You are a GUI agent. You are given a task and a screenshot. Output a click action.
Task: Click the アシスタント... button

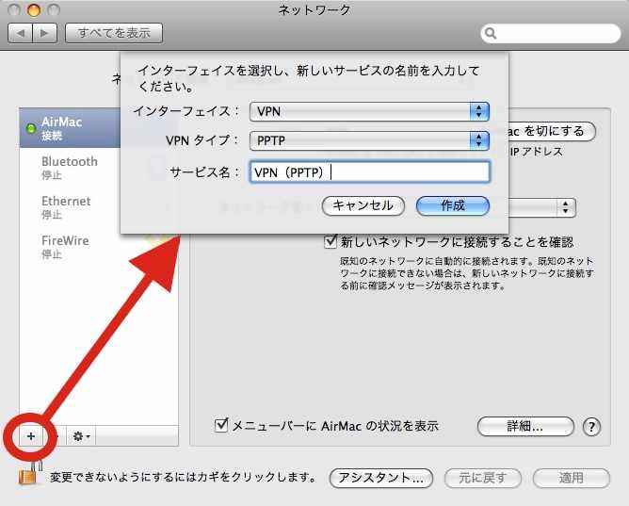(x=381, y=478)
